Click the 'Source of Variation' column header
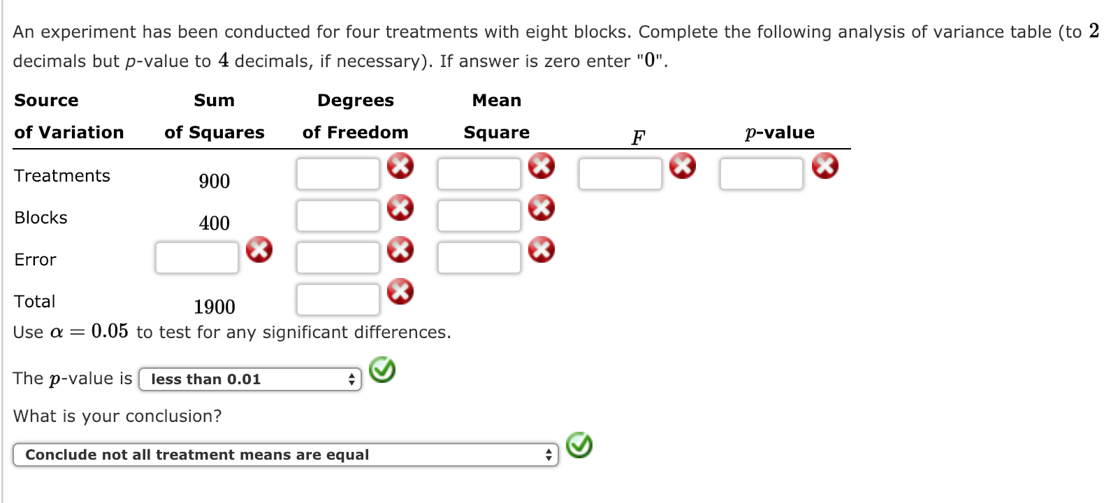 pyautogui.click(x=68, y=116)
